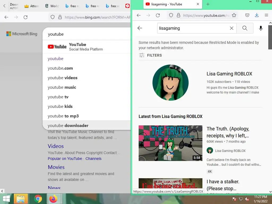Reload the YouTube page

[158, 15]
